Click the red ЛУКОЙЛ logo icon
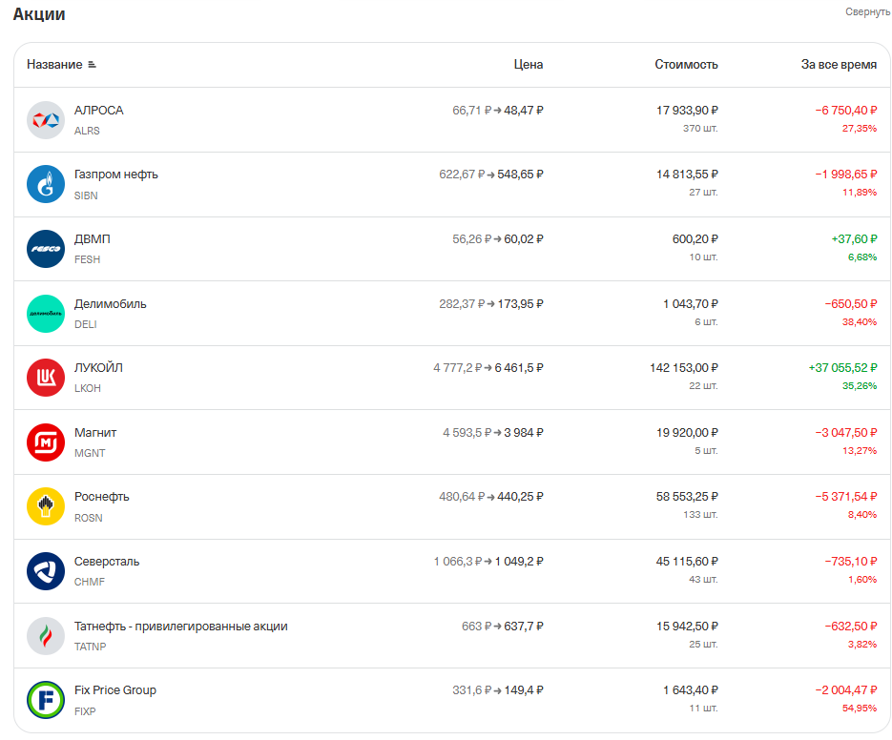892x740 pixels. [46, 378]
